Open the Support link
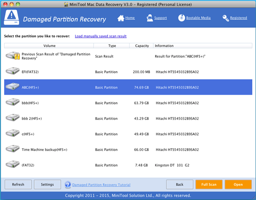Image resolution: width=256 pixels, height=200 pixels. (x=161, y=18)
